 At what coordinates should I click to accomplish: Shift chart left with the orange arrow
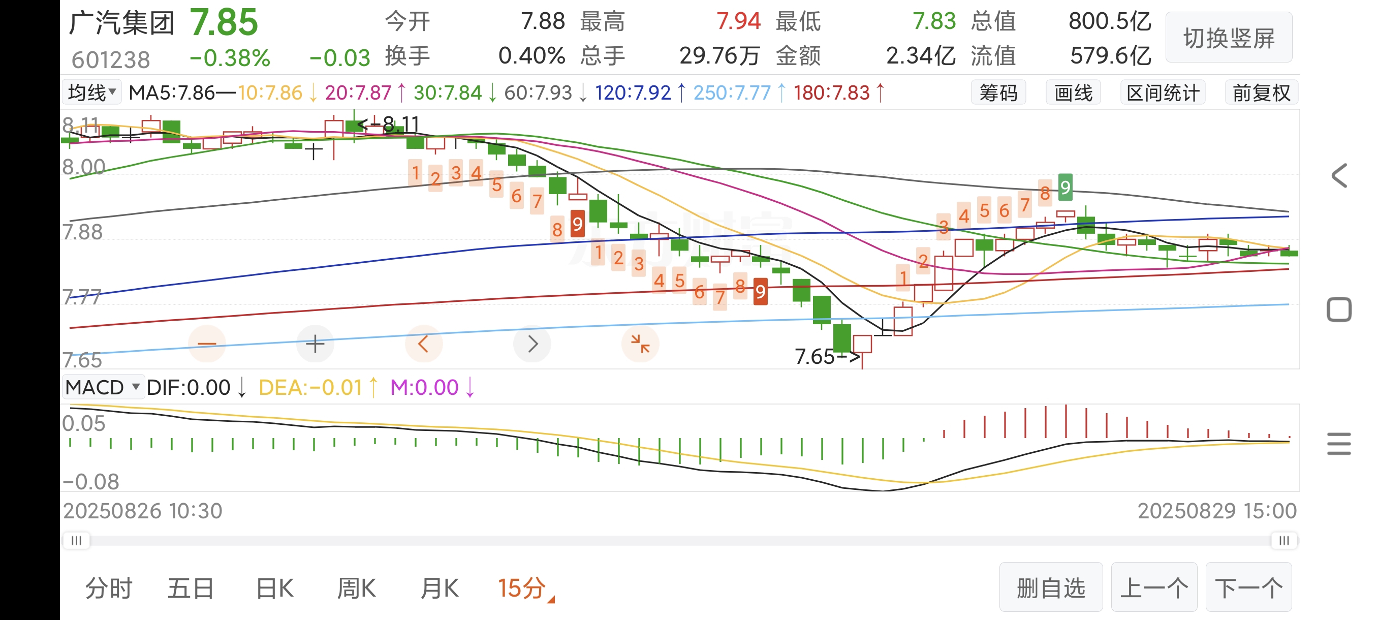[423, 344]
